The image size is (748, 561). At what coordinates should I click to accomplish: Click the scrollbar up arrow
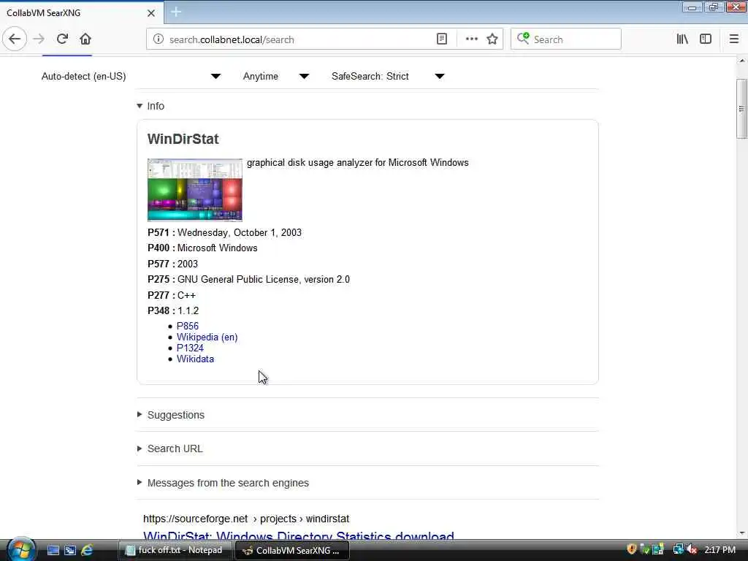pyautogui.click(x=741, y=61)
